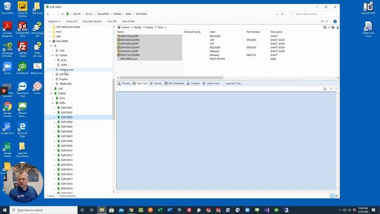Screen dimensions: 380x214
Task: Expand the TEMPLATES folder node
Action: [x=53, y=84]
